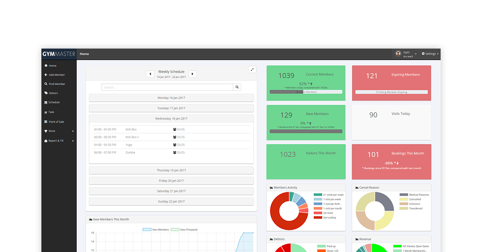Click the Paid up color swatch in the legend
This screenshot has width=482, height=252.
pyautogui.click(x=321, y=246)
